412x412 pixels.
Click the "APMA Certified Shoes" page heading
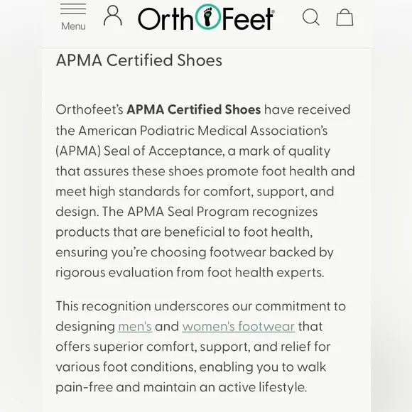pyautogui.click(x=139, y=60)
